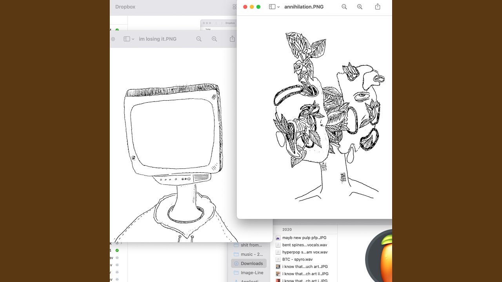Select Downloads in Finder sidebar
The image size is (502, 282).
[x=249, y=263]
